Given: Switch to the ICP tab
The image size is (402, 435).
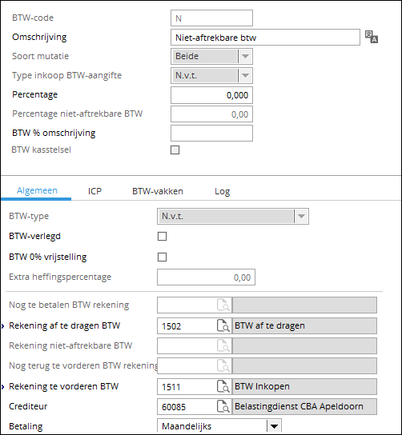Looking at the screenshot, I should [x=94, y=191].
